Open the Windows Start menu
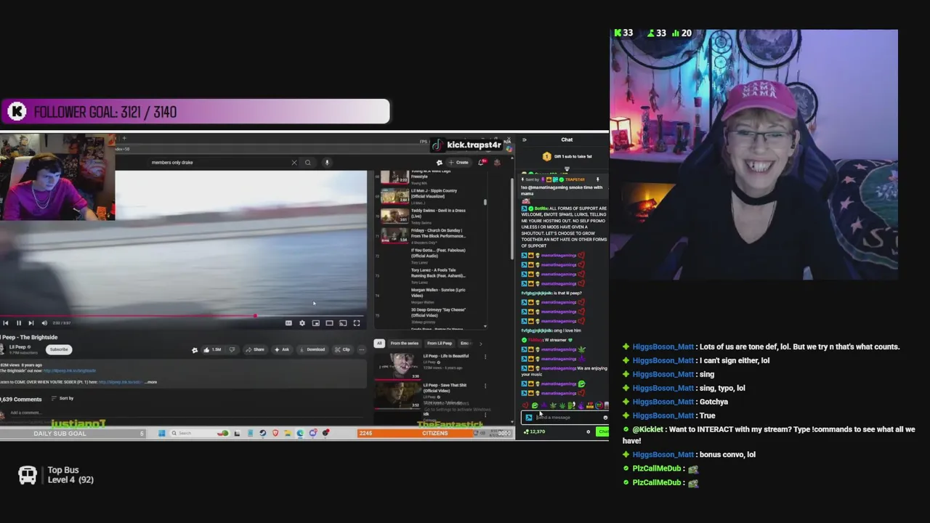The height and width of the screenshot is (523, 930). 161,434
